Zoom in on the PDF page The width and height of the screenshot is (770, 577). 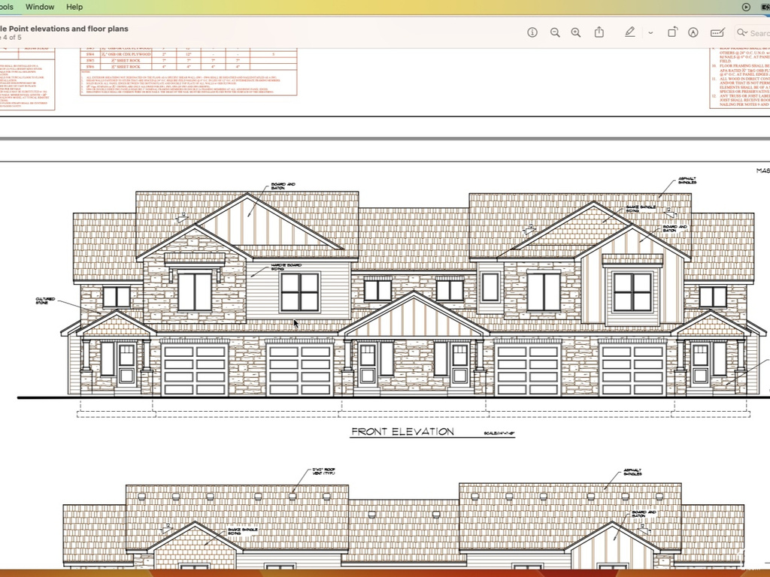[x=576, y=32]
